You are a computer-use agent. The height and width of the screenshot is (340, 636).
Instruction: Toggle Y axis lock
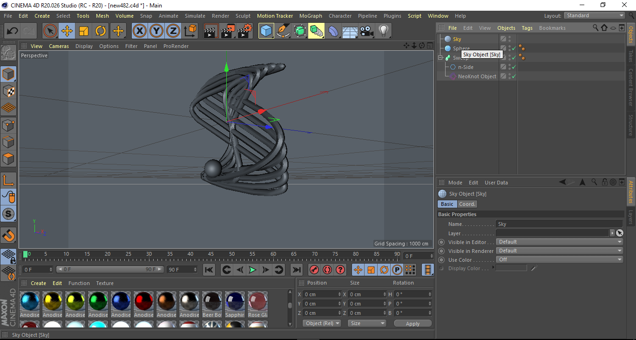(156, 31)
